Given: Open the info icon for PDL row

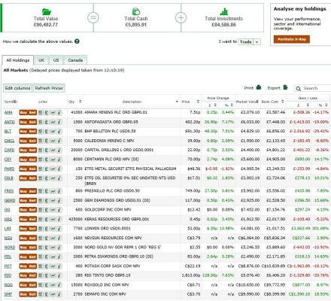Looking at the screenshot, I should 59,257.
